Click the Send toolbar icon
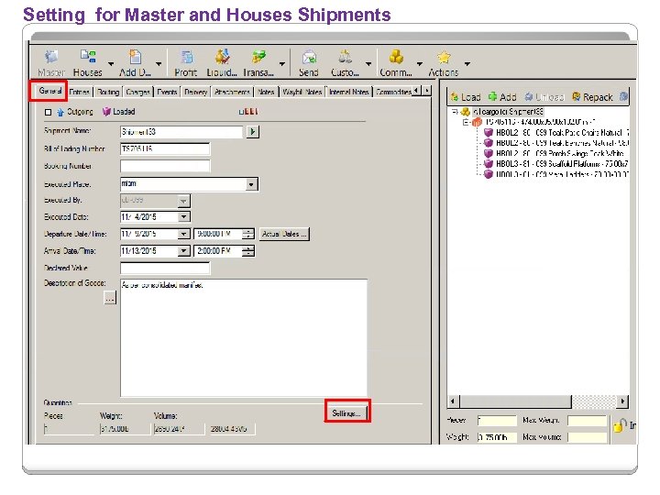Screen dimensions: 660x495 click(x=309, y=57)
